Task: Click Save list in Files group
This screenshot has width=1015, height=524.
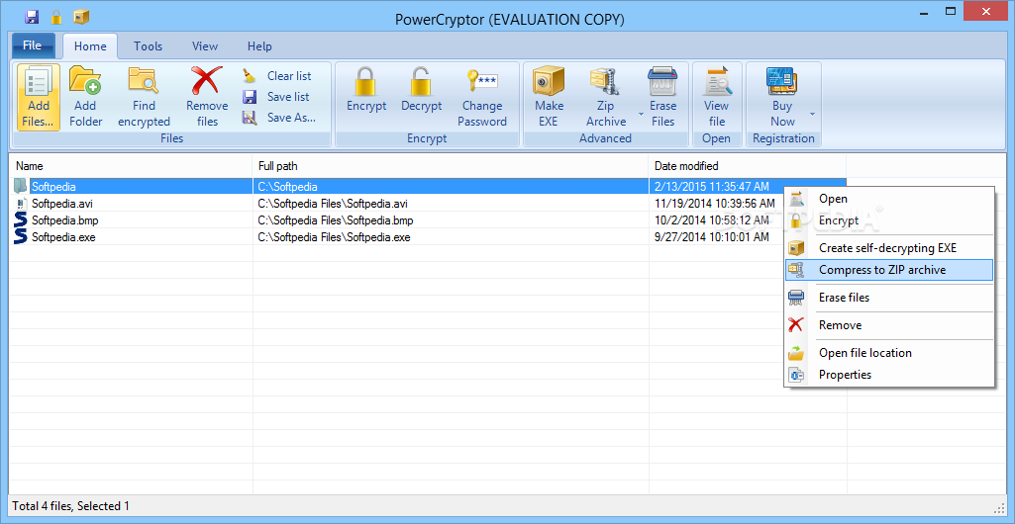Action: click(x=279, y=97)
